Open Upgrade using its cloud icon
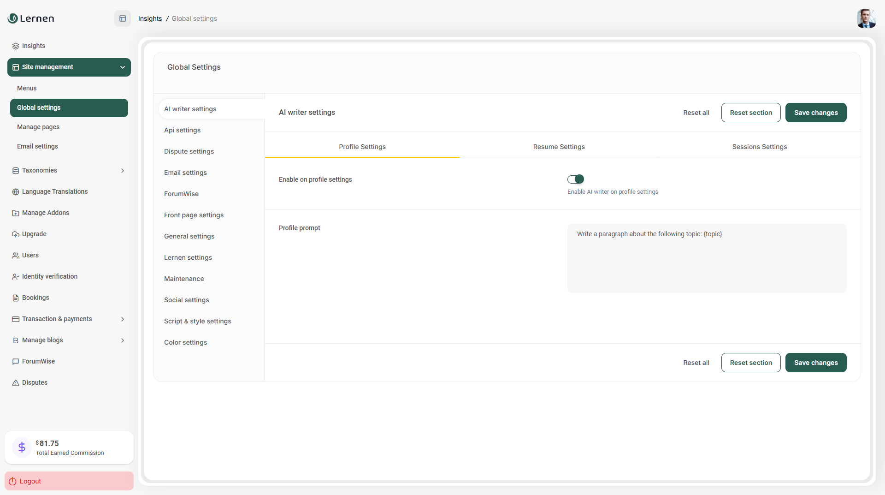 pyautogui.click(x=16, y=234)
